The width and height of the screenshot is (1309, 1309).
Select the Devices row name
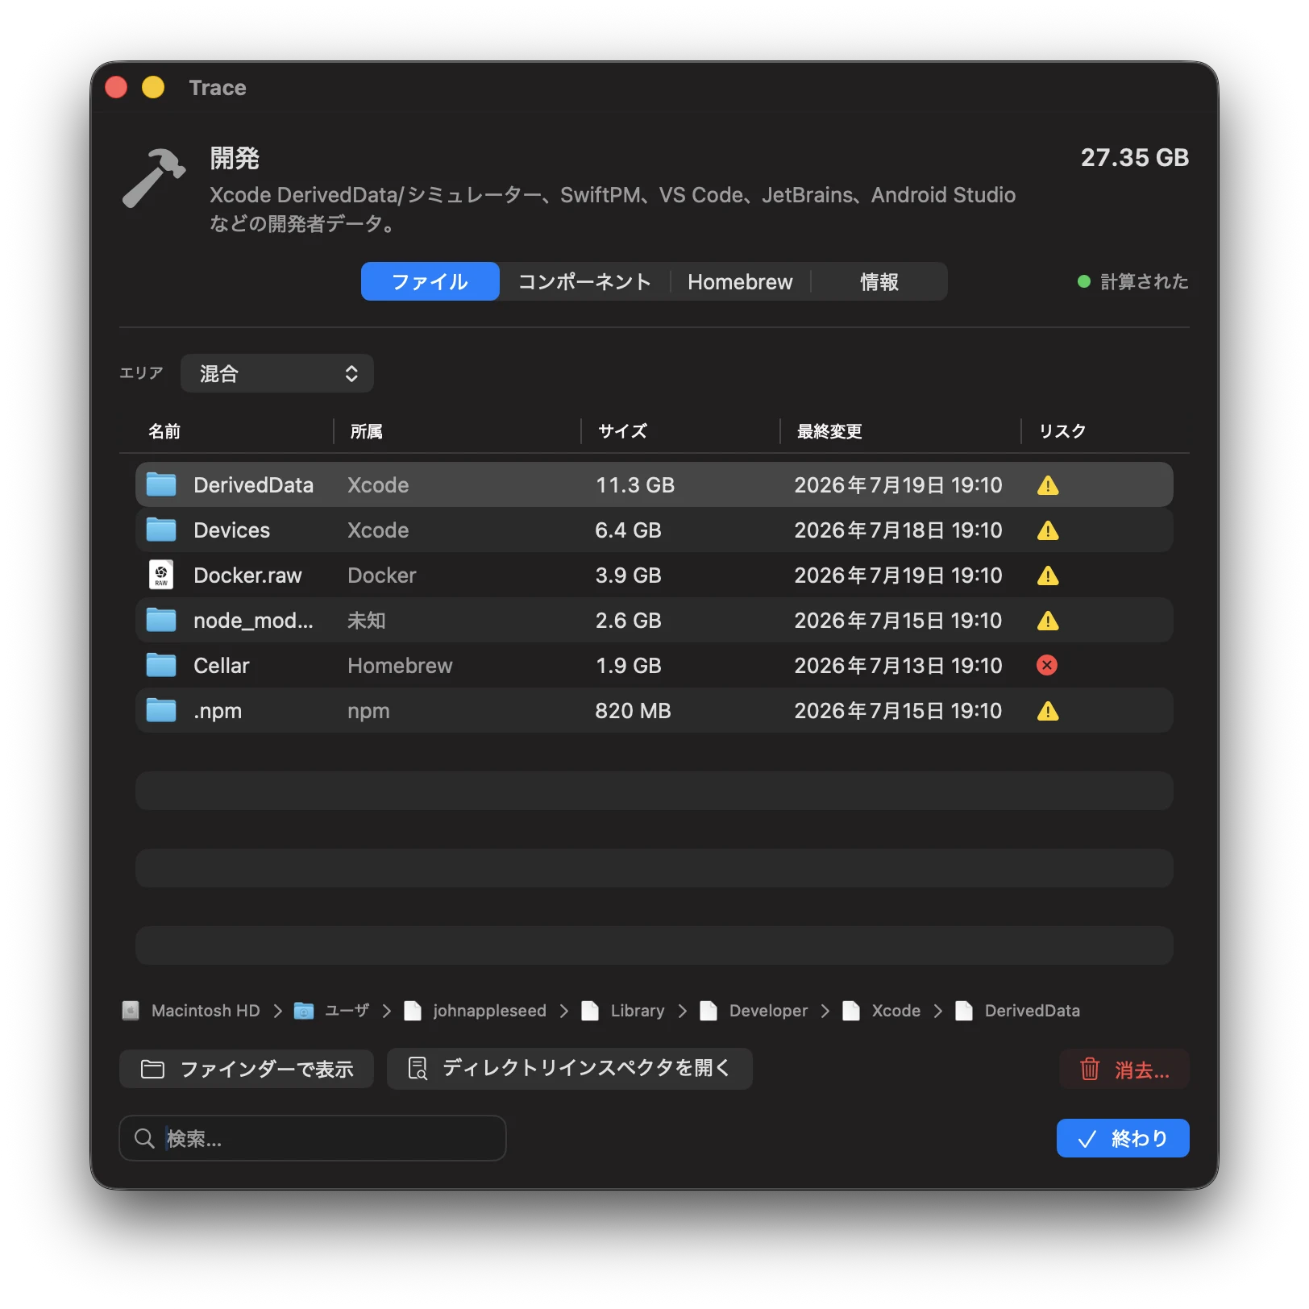point(231,530)
